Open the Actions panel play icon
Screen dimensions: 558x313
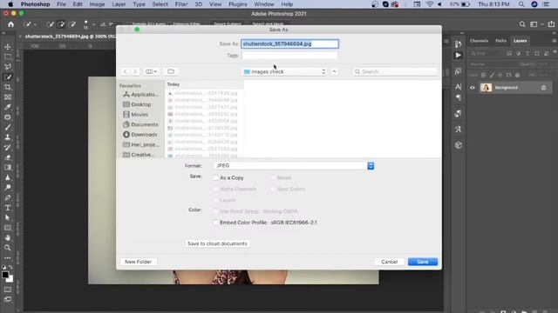[459, 56]
